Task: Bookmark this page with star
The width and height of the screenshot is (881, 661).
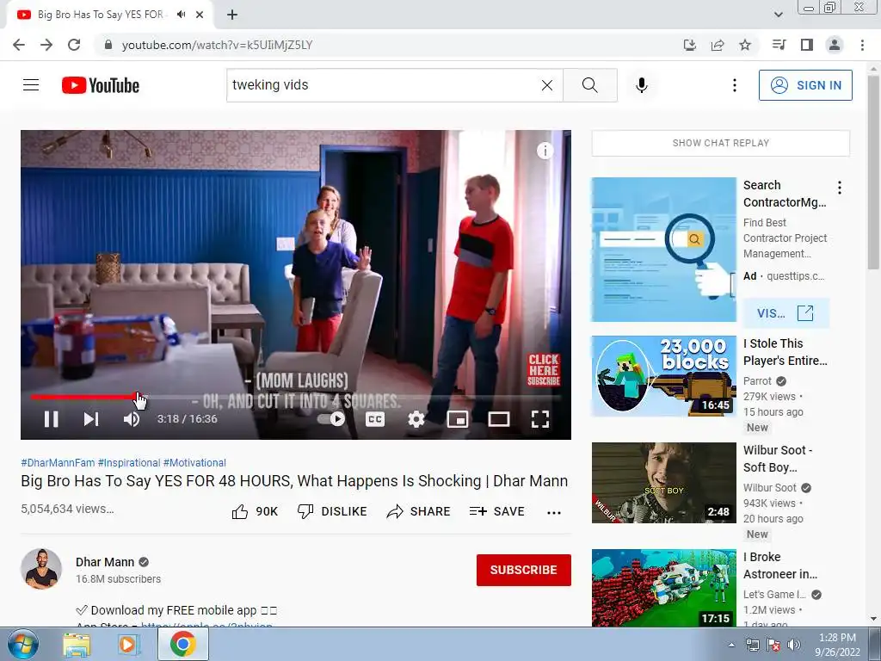Action: [x=745, y=45]
